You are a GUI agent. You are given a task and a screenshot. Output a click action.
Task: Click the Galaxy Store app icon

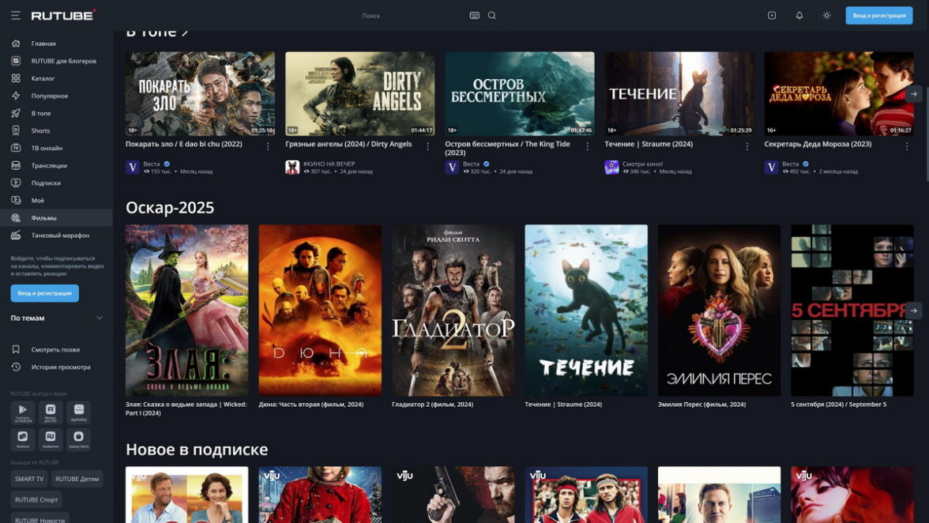[79, 439]
